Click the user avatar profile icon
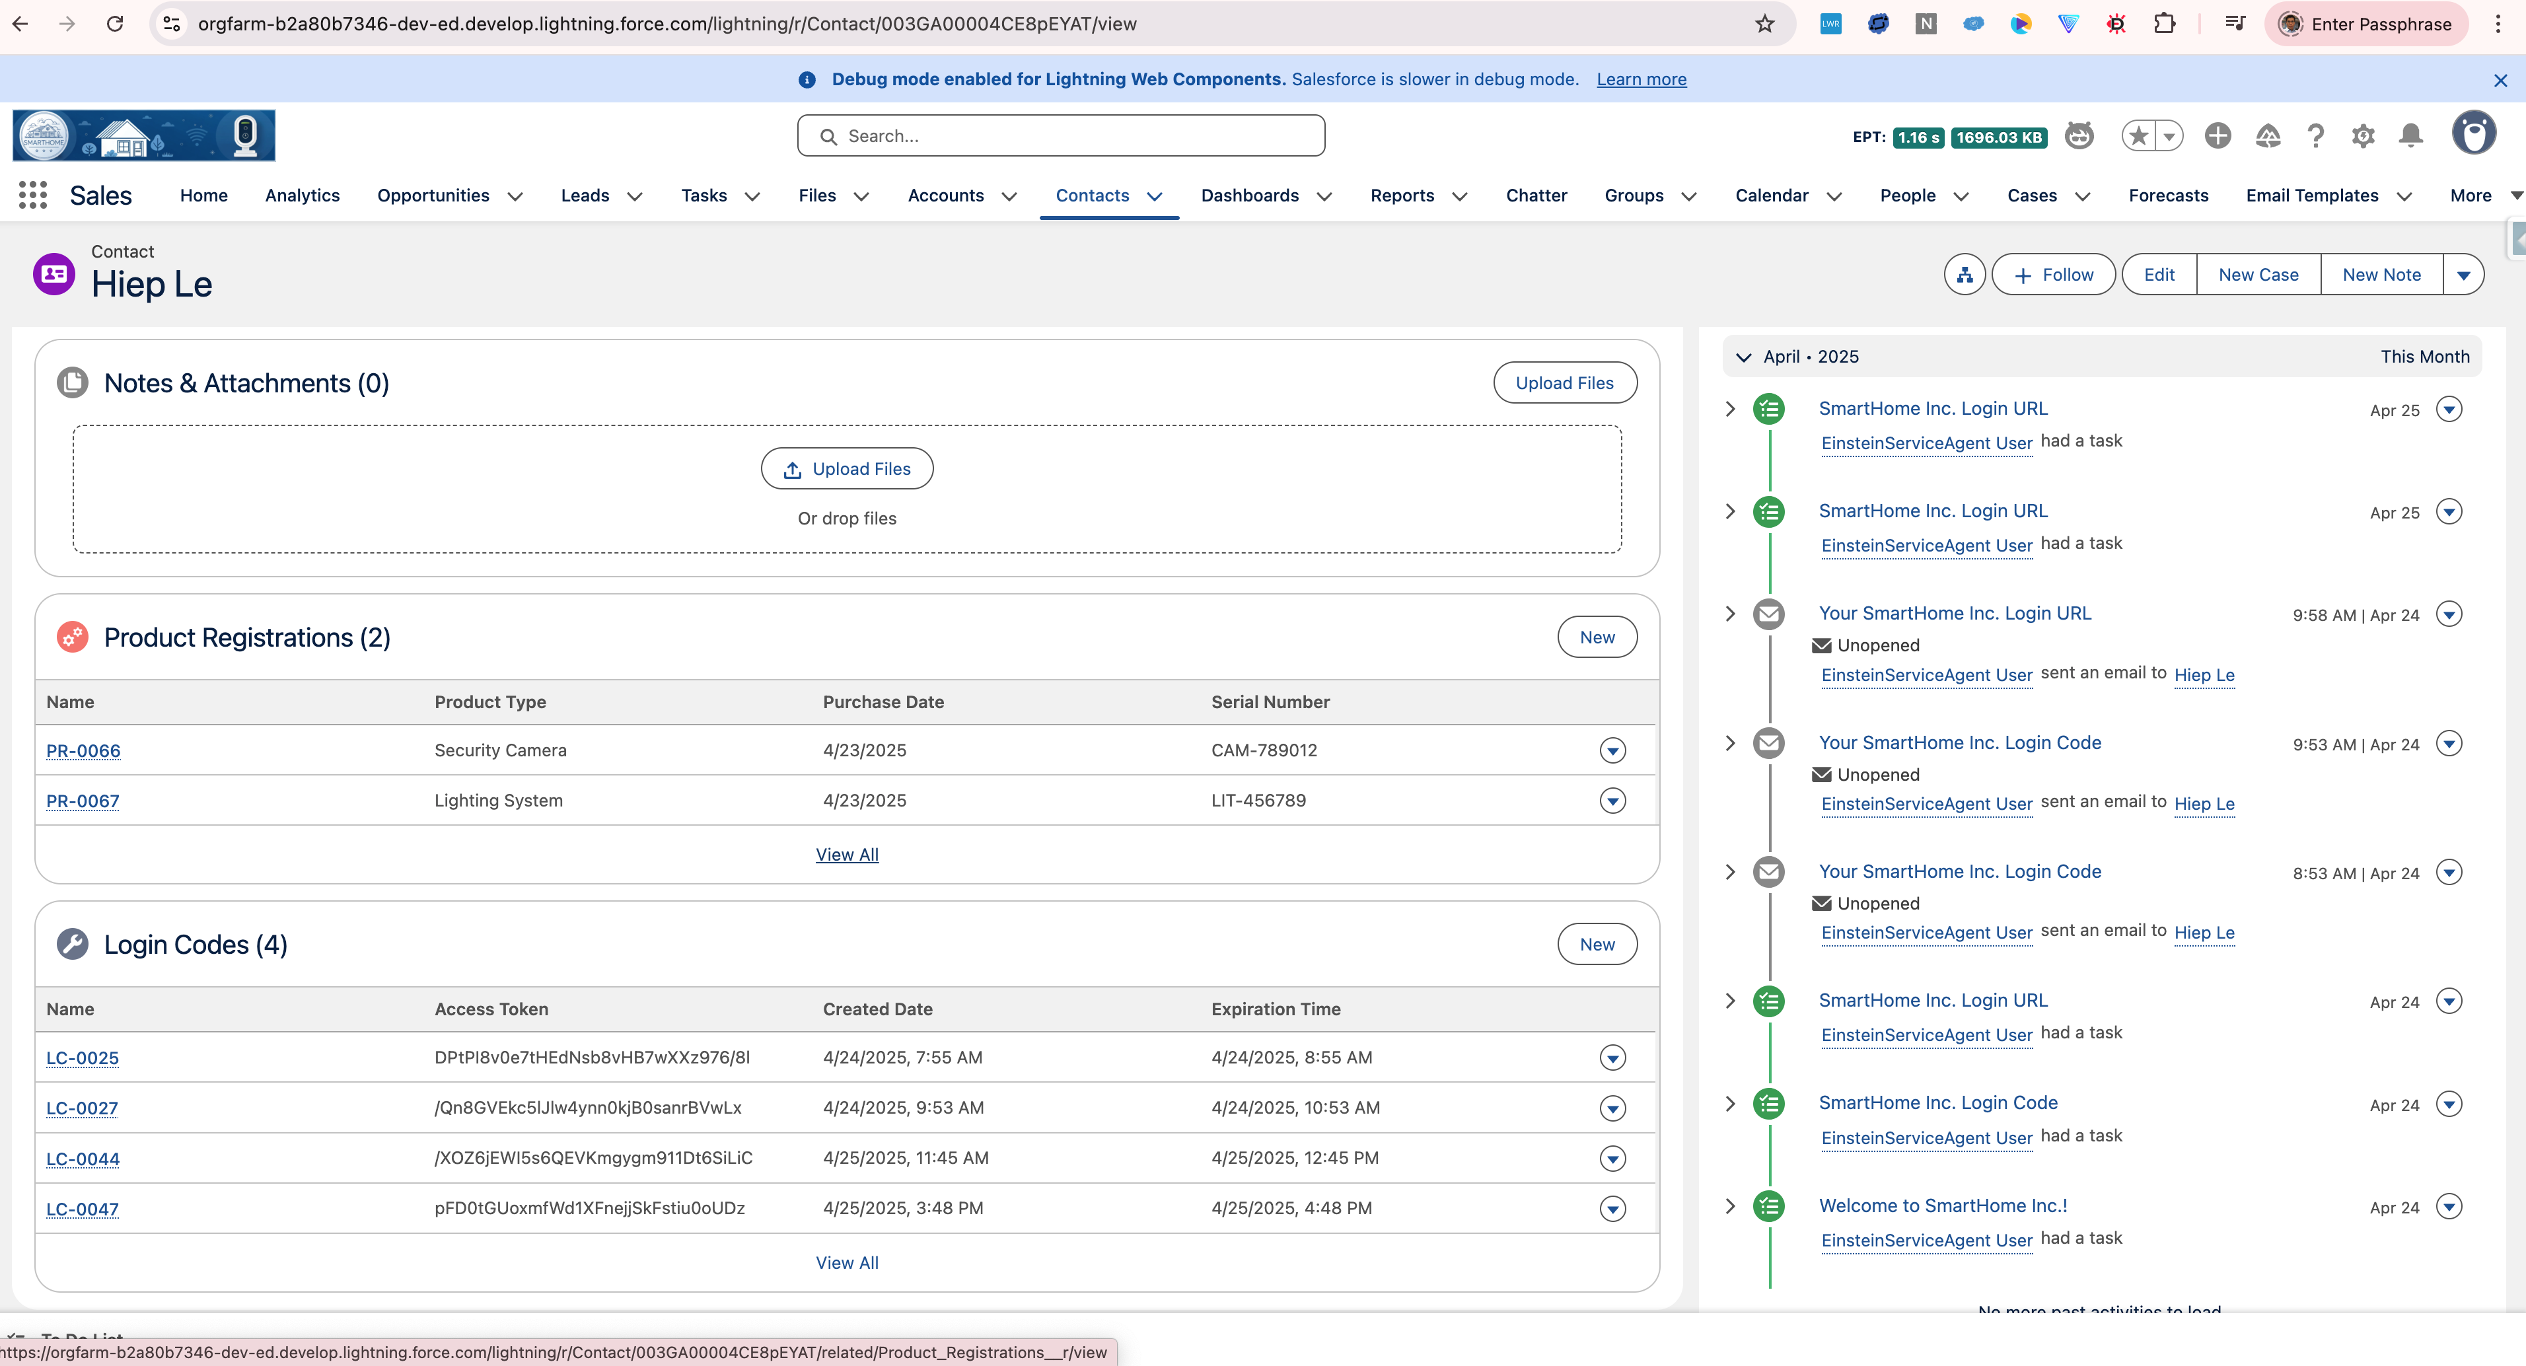This screenshot has width=2526, height=1366. (x=2473, y=133)
